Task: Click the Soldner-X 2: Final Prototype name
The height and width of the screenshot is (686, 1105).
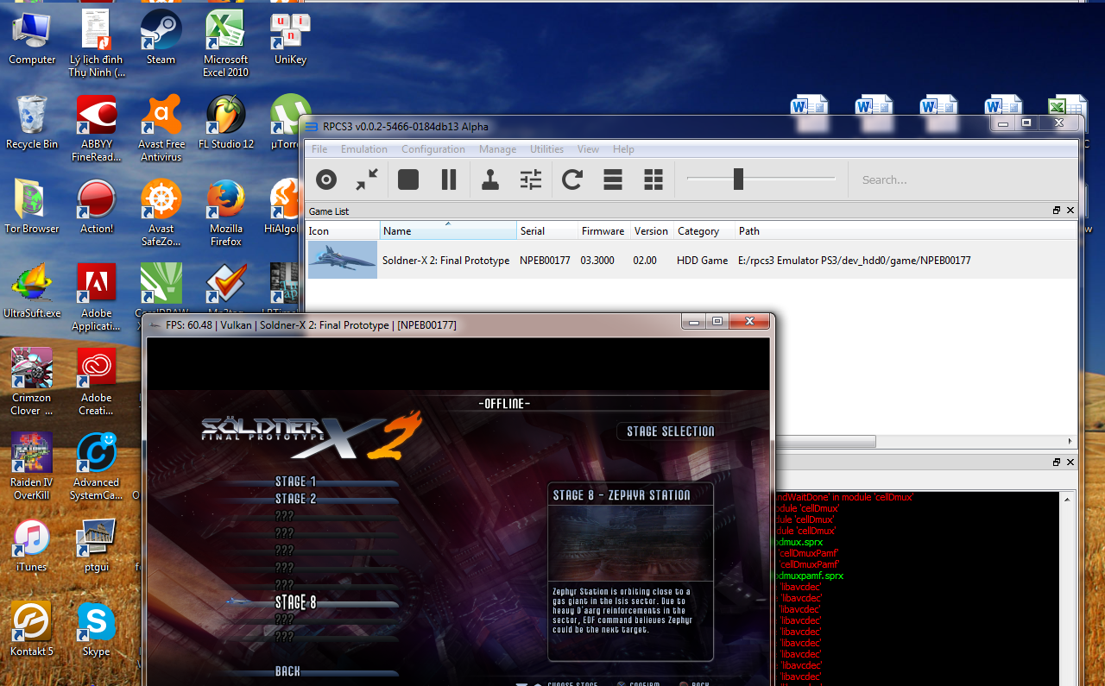Action: point(446,260)
